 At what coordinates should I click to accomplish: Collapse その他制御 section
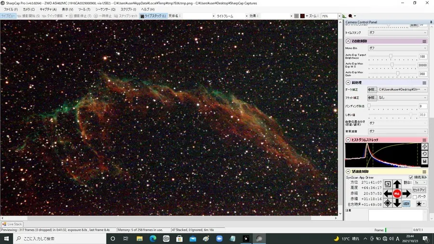pos(348,41)
